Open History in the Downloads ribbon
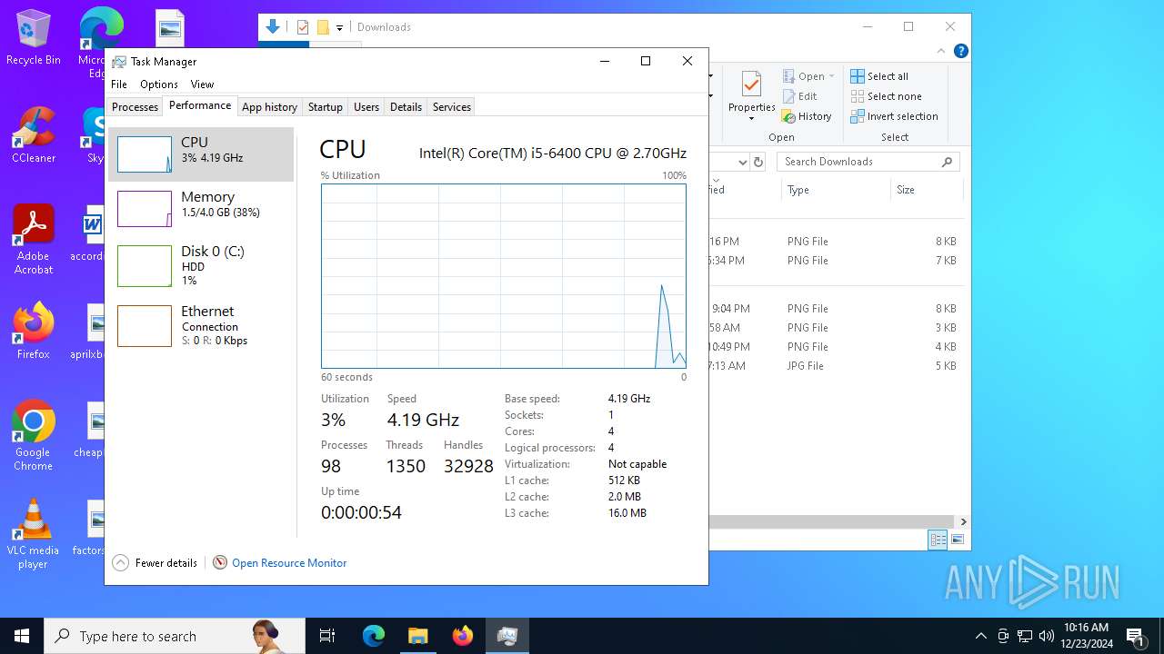The image size is (1164, 654). click(x=807, y=116)
